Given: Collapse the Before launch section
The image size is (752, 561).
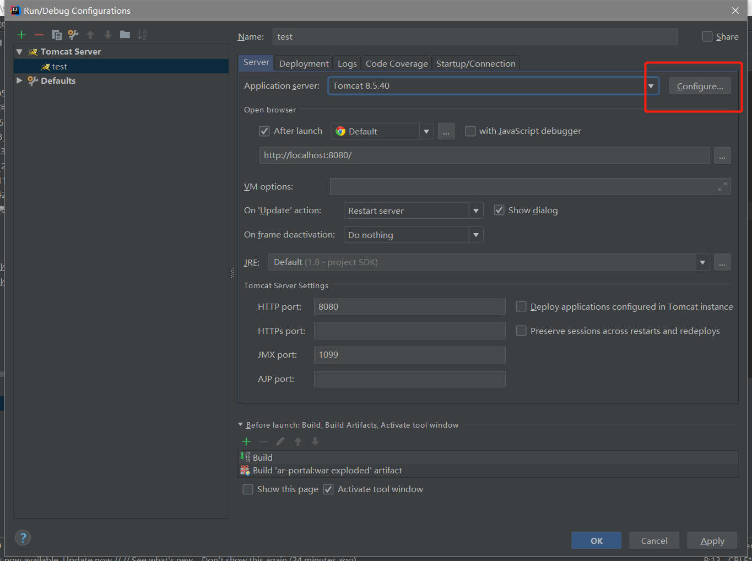Looking at the screenshot, I should click(240, 425).
